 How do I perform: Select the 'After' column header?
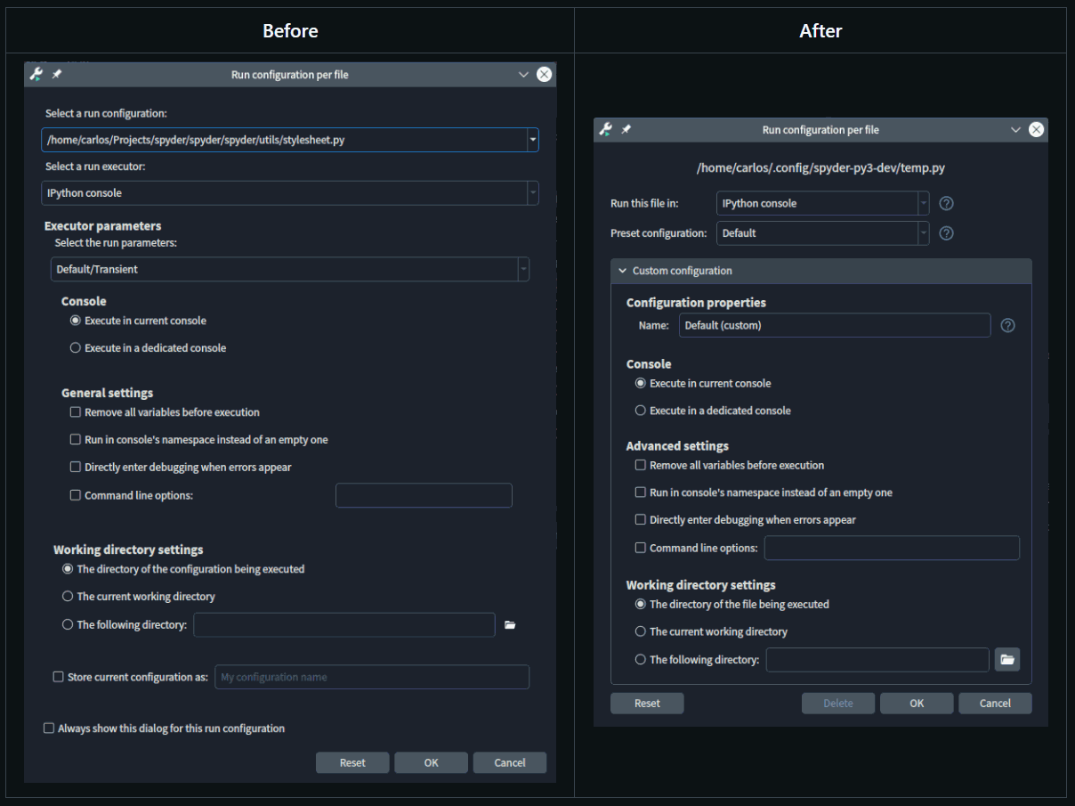820,30
